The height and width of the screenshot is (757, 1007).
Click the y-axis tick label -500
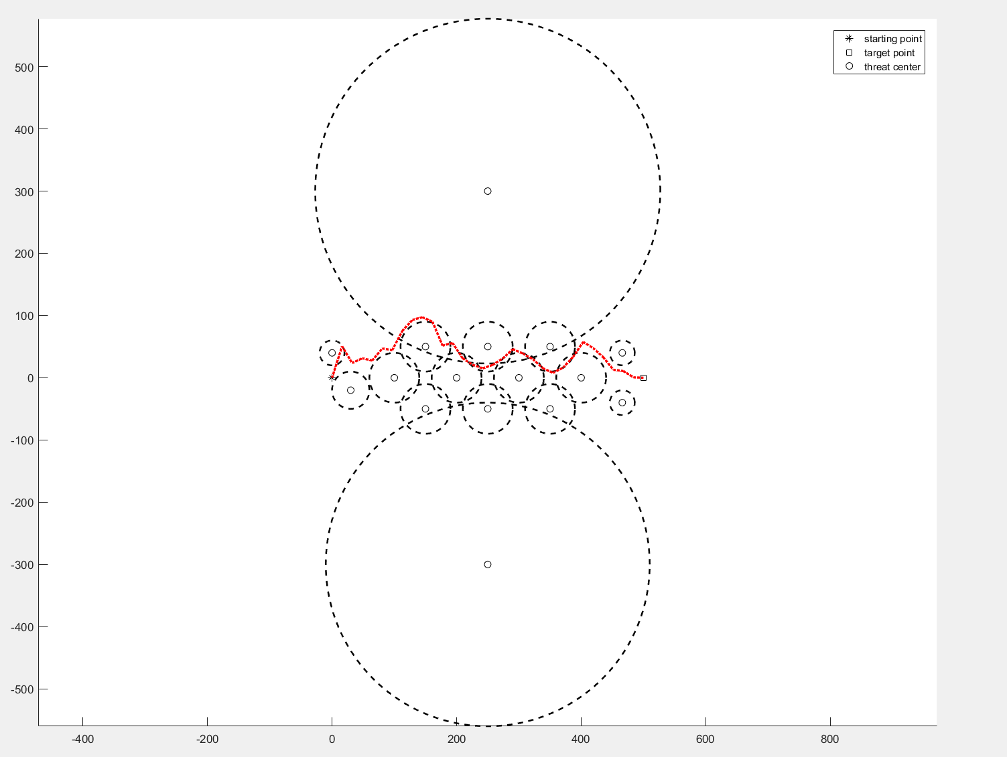coord(22,689)
